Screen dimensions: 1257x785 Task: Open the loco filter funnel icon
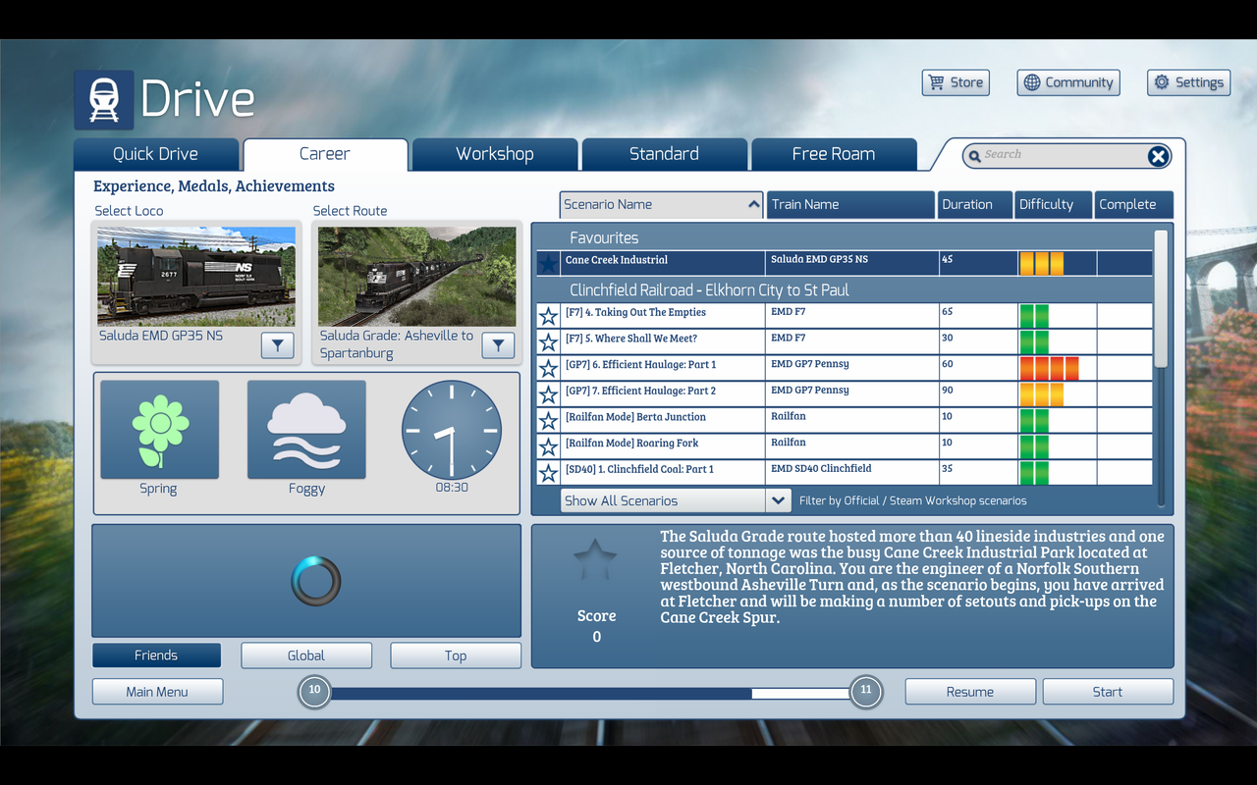coord(278,345)
